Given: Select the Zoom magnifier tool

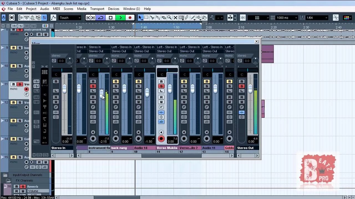Looking at the screenshot, I should (x=169, y=18).
